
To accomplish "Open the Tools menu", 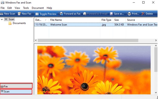I will coord(26,8).
